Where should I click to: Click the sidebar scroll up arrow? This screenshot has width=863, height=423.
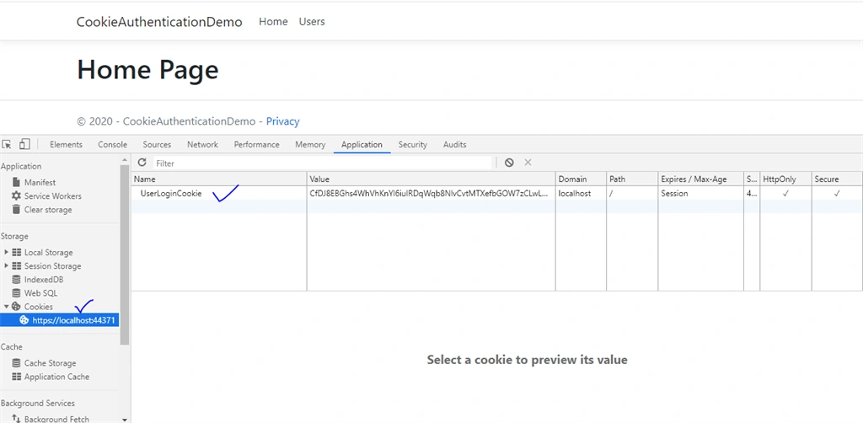(x=125, y=159)
